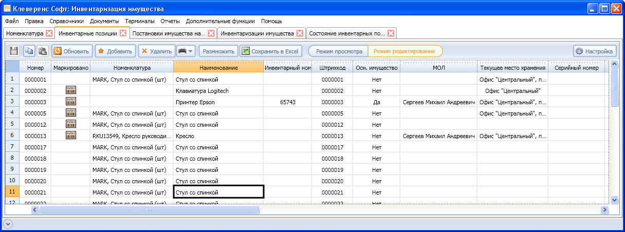This screenshot has height=232, width=625.
Task: Open the Справочники menu
Action: pos(67,21)
